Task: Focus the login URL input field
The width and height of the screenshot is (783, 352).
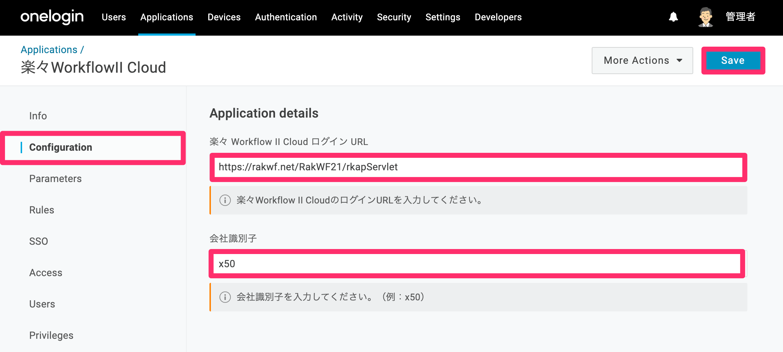Action: pos(478,167)
